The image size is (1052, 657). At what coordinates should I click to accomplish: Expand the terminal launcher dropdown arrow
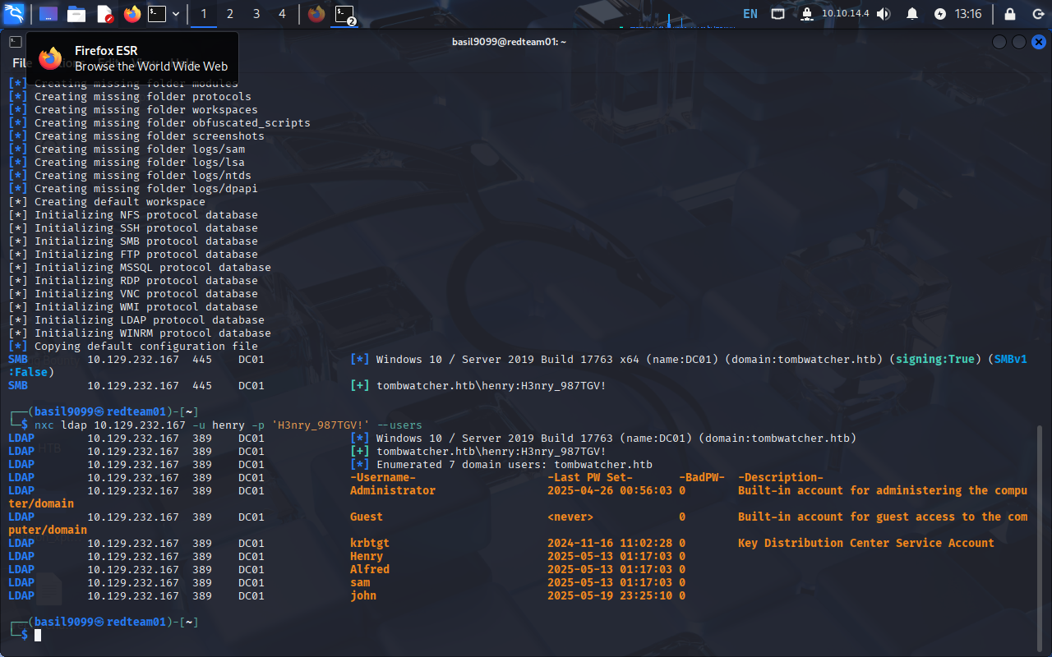click(x=175, y=13)
